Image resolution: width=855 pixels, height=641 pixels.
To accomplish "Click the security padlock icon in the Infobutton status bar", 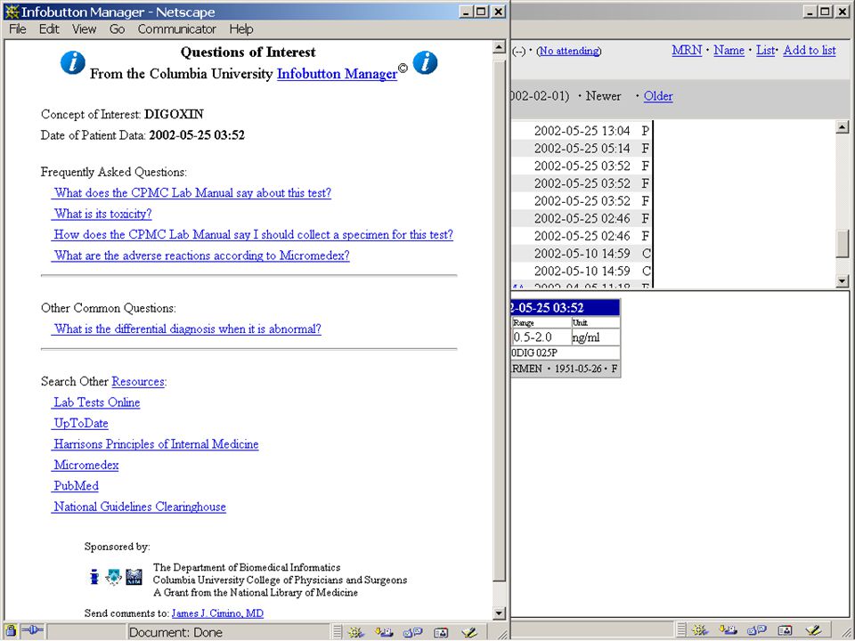I will 11,631.
